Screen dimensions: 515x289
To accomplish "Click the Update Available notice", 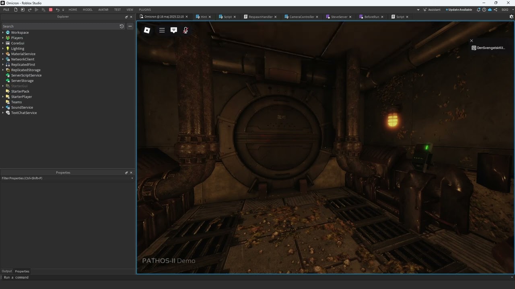I will click(x=459, y=10).
